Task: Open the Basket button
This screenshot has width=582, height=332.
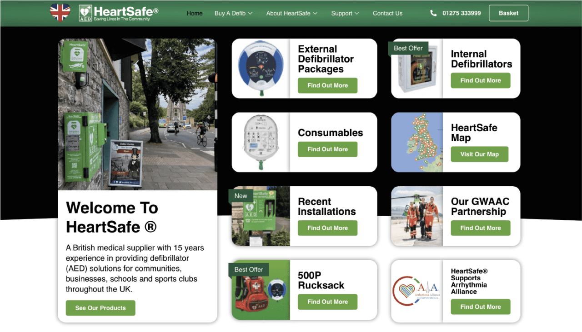Action: pyautogui.click(x=508, y=13)
